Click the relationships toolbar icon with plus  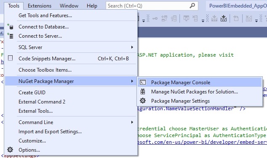(164, 18)
